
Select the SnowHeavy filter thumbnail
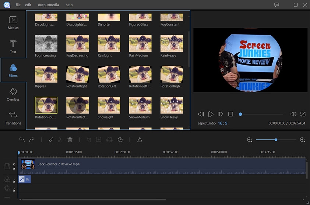pos(172,105)
